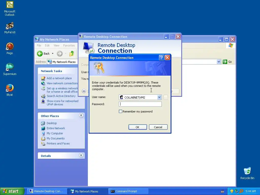This screenshot has width=260, height=195.
Task: Click the security shield tray icon
Action: point(232,191)
